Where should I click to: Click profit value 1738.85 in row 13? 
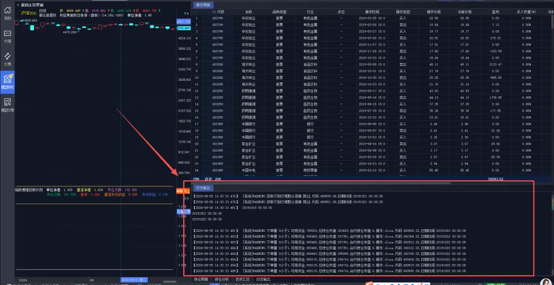495,97
